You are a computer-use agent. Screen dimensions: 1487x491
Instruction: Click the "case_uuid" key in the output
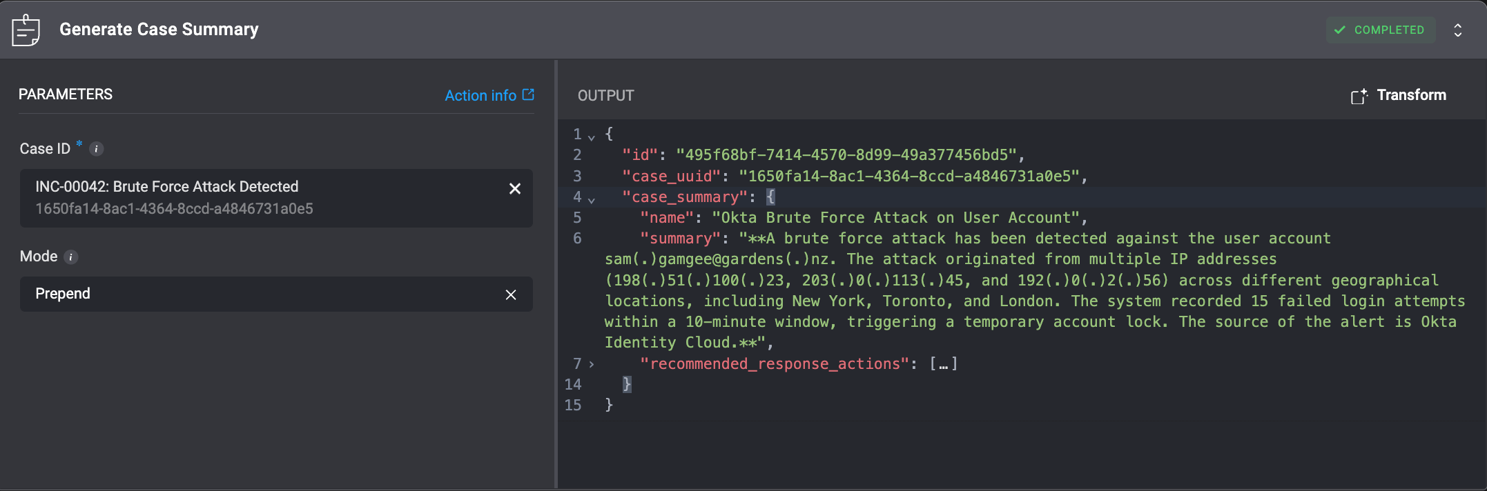coord(672,177)
